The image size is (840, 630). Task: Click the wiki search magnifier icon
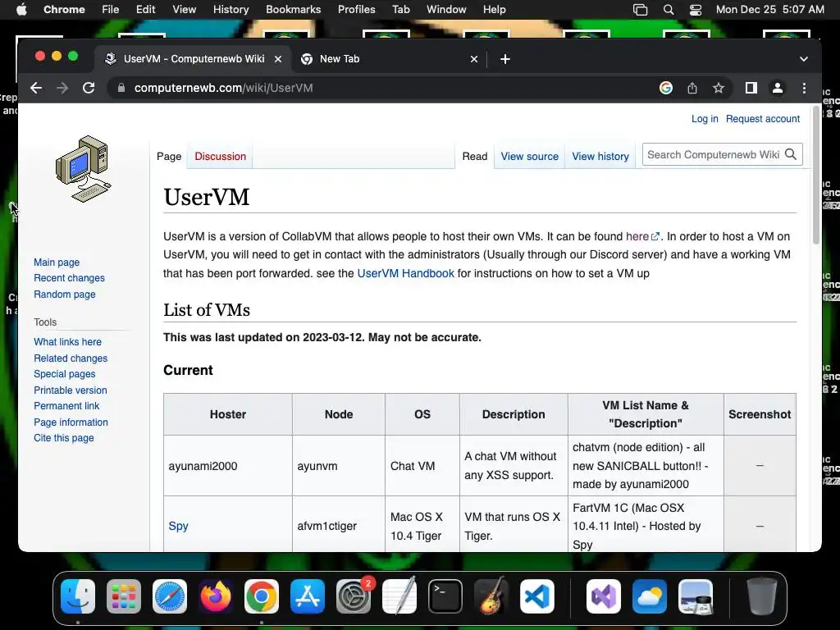pos(791,154)
